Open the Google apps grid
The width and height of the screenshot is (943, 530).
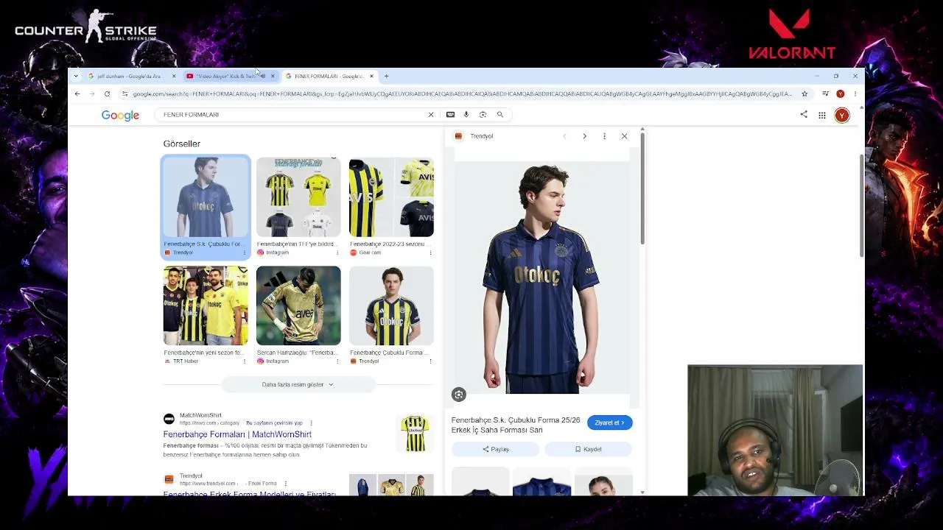pyautogui.click(x=822, y=115)
